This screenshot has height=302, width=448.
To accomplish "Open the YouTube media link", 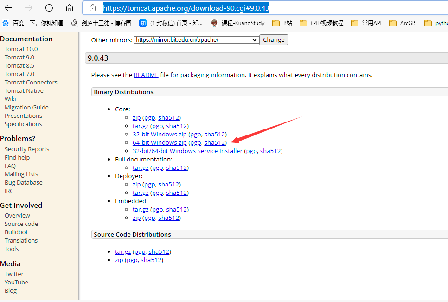I will tap(16, 283).
